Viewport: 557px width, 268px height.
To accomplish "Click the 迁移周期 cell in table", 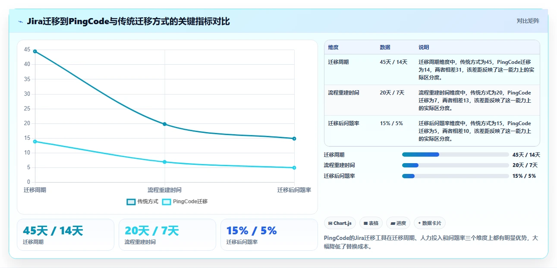I will click(338, 62).
